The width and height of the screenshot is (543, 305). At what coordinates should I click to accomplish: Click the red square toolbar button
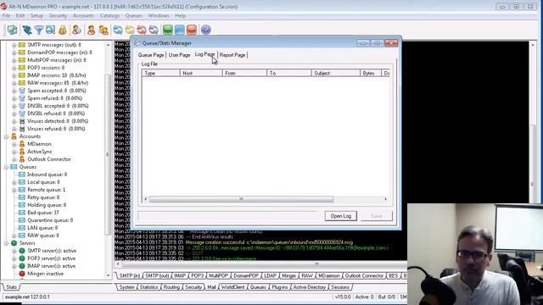pyautogui.click(x=192, y=30)
